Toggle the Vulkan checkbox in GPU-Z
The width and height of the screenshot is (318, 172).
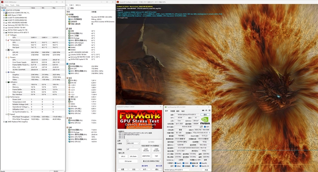[x=175, y=166]
